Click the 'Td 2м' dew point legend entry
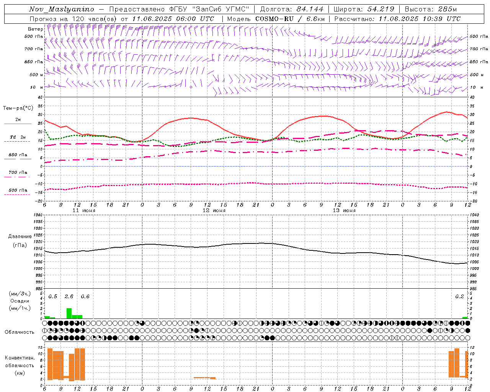Viewport: 490px width, 392px height. coord(18,137)
